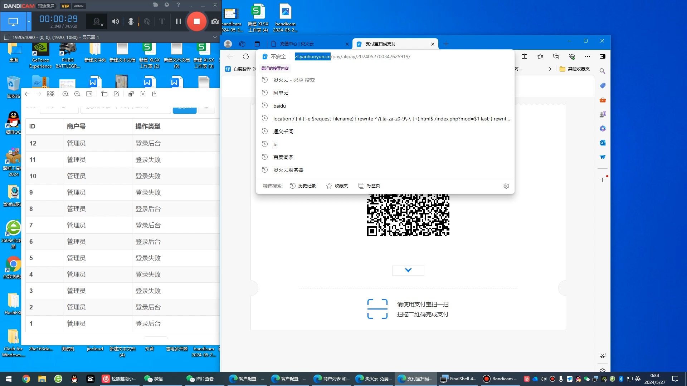This screenshot has height=386, width=687.
Task: Open a new Edge tab
Action: 446,44
